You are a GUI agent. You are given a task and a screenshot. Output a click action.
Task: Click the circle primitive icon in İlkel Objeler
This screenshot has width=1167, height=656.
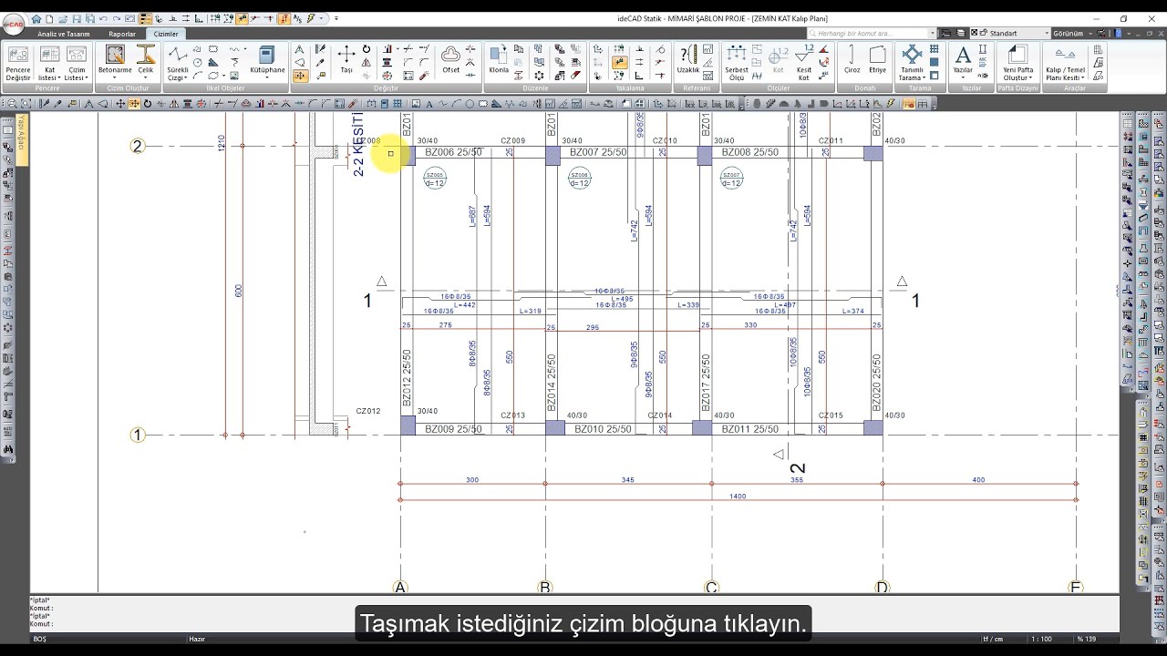point(198,63)
